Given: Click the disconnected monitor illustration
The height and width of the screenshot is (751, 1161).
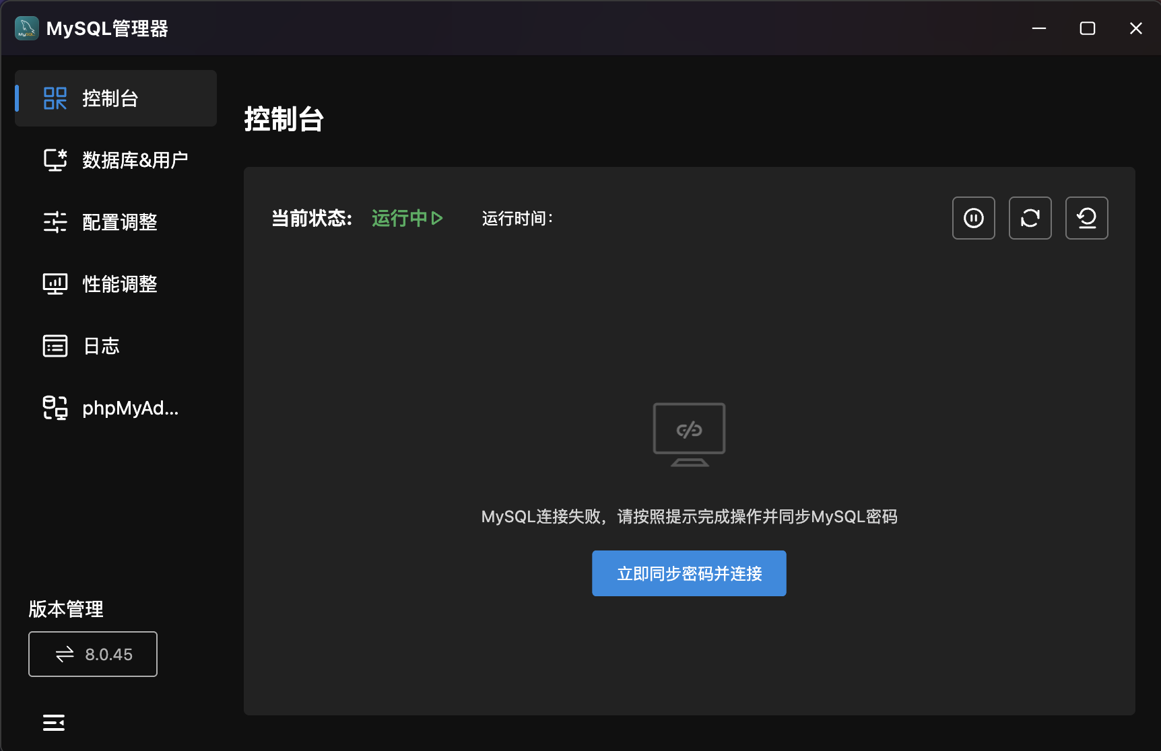Looking at the screenshot, I should click(x=689, y=435).
